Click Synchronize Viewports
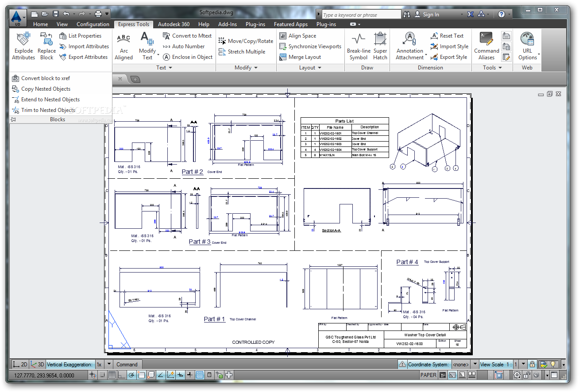The height and width of the screenshot is (392, 579). point(310,46)
